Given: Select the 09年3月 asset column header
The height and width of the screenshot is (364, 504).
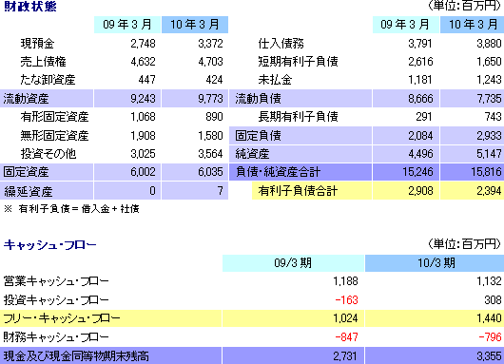Looking at the screenshot, I should pos(127,25).
